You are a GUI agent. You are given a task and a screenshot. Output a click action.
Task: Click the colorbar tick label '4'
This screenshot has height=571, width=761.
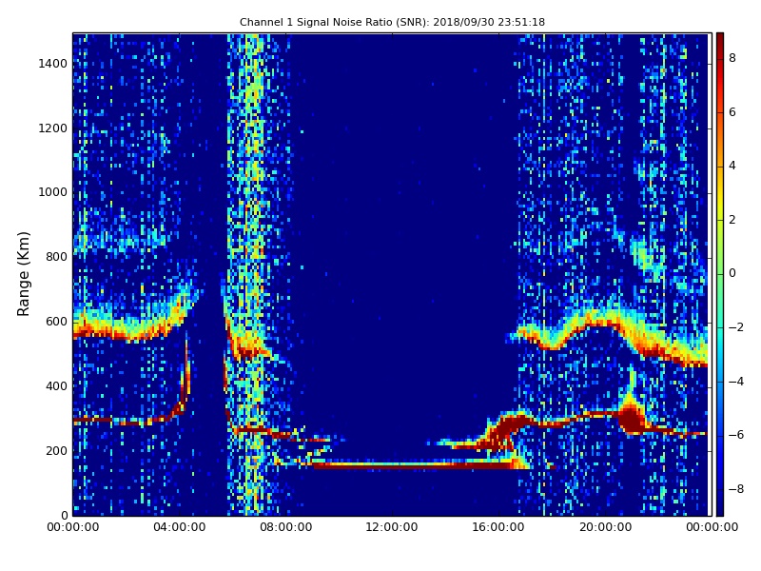point(732,166)
